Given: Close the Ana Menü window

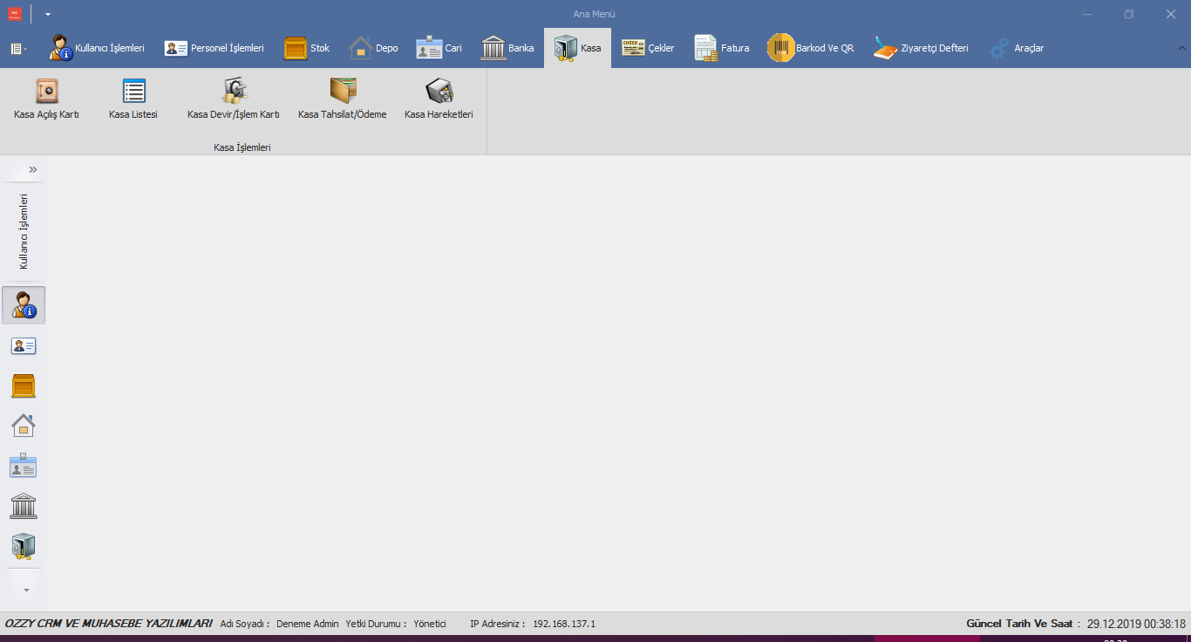Looking at the screenshot, I should coord(1171,14).
